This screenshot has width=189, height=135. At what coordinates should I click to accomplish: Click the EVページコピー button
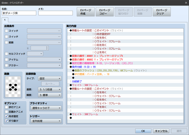pyautogui.click(x=105, y=12)
